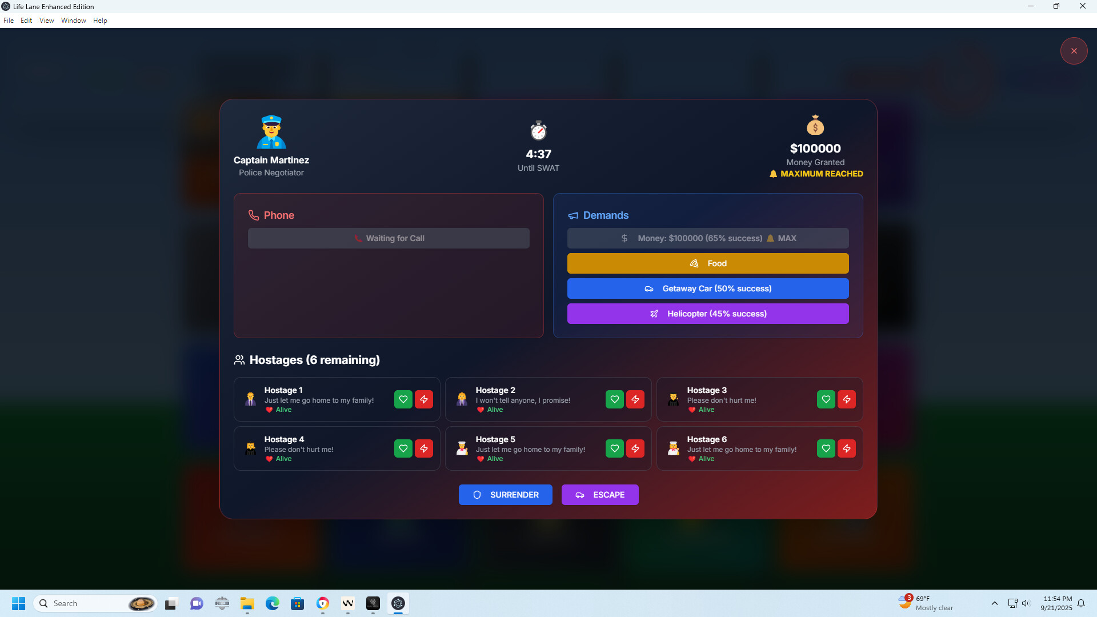Select the heart action on Hostage 5
Image resolution: width=1097 pixels, height=617 pixels.
pos(614,448)
